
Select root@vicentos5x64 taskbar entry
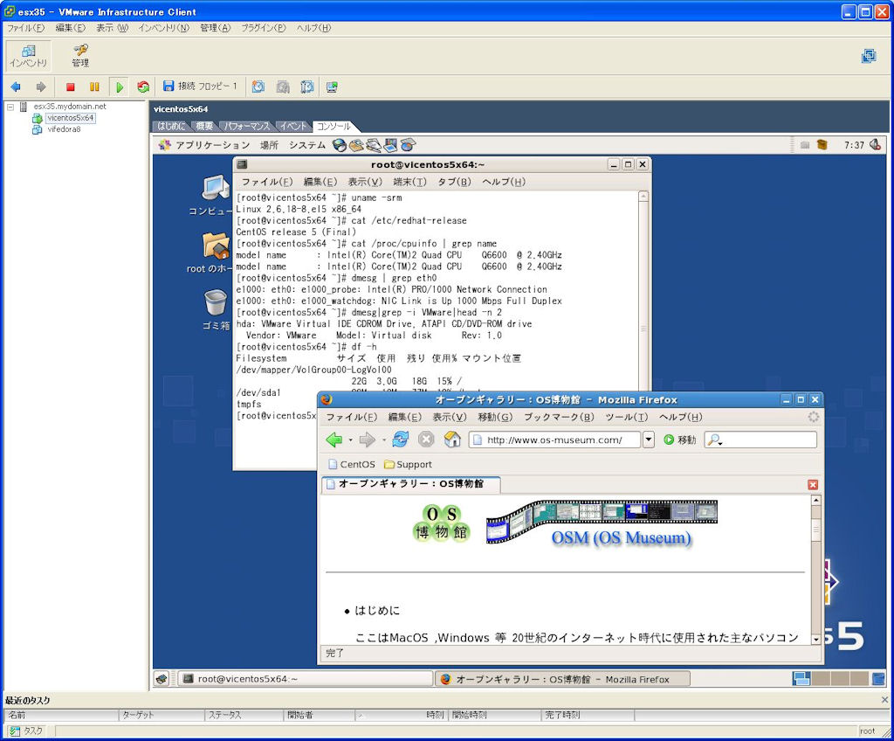click(x=305, y=679)
